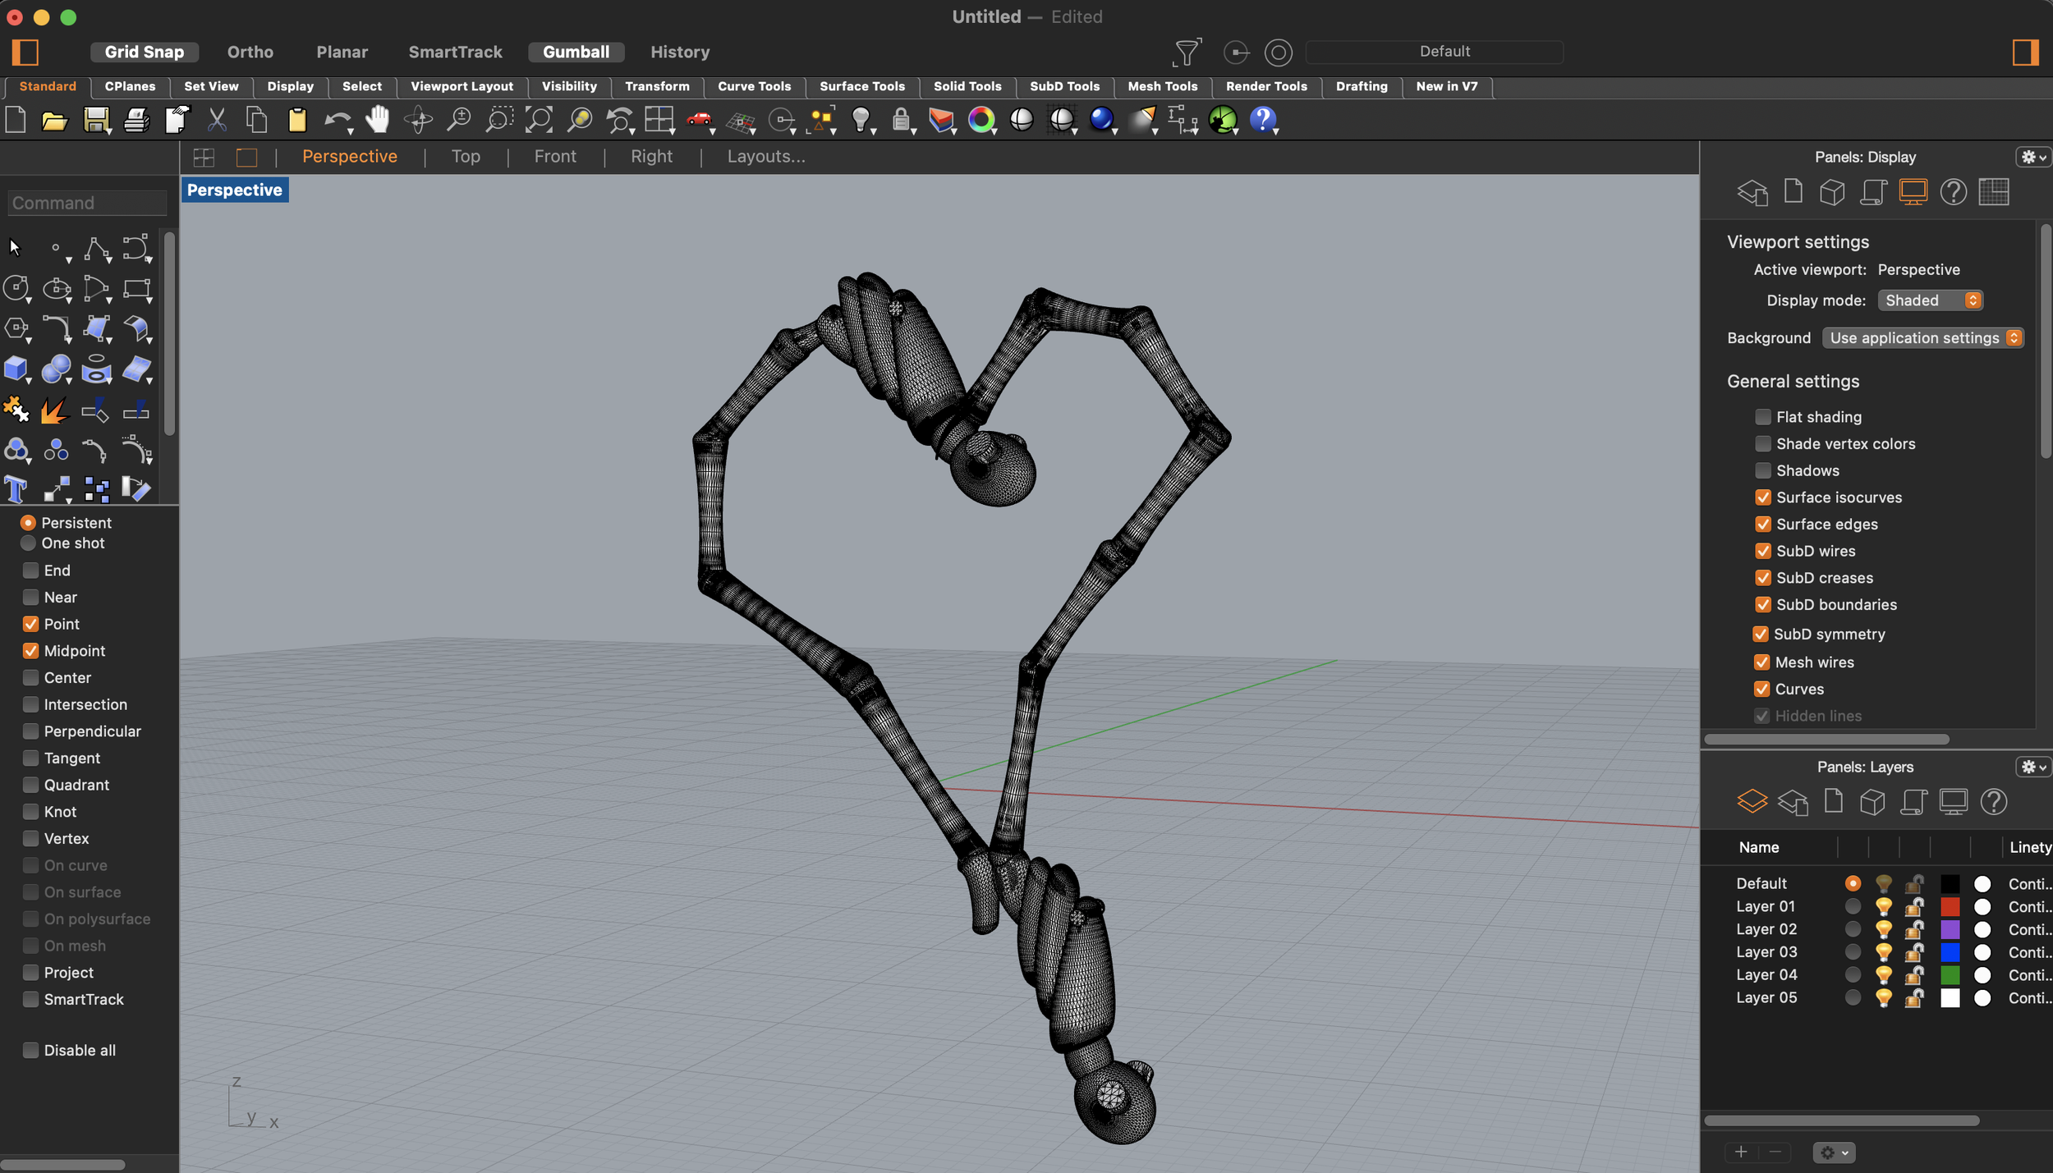The height and width of the screenshot is (1173, 2053).
Task: Expand the Undo icon flyout arrow
Action: pos(351,131)
